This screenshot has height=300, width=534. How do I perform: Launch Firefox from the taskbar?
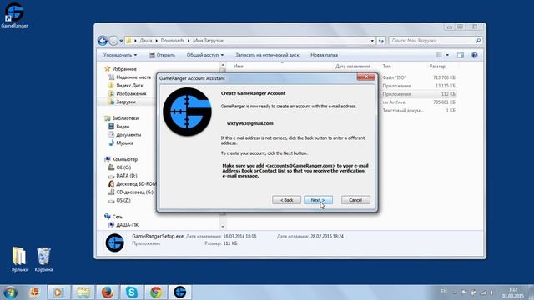click(x=108, y=292)
